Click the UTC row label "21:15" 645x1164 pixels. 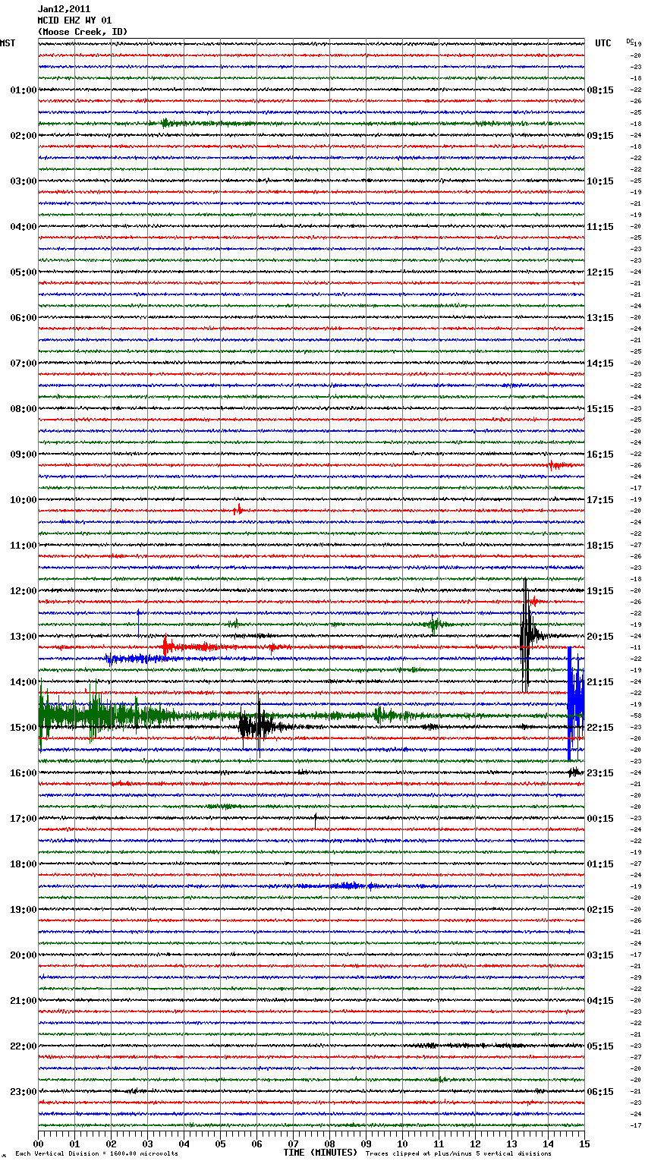(600, 682)
